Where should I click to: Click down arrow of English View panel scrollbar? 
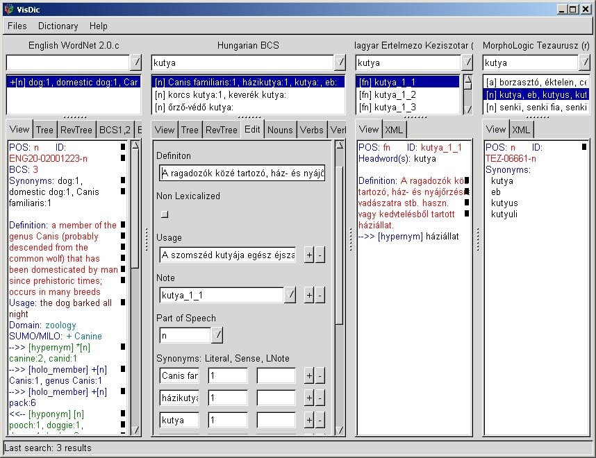click(135, 430)
